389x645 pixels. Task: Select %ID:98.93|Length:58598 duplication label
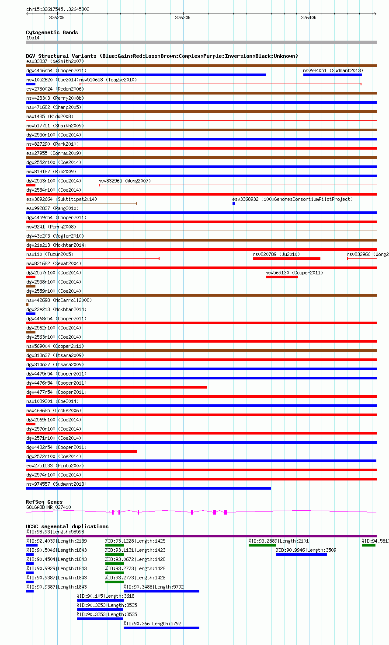point(55,532)
